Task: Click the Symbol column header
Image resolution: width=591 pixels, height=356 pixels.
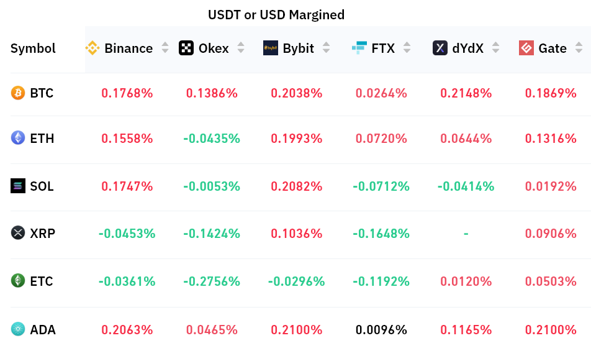Action: pos(33,48)
